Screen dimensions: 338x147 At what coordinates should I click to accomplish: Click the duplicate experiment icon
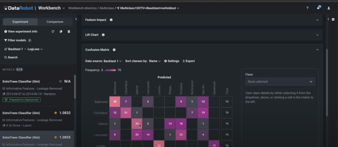[61, 32]
